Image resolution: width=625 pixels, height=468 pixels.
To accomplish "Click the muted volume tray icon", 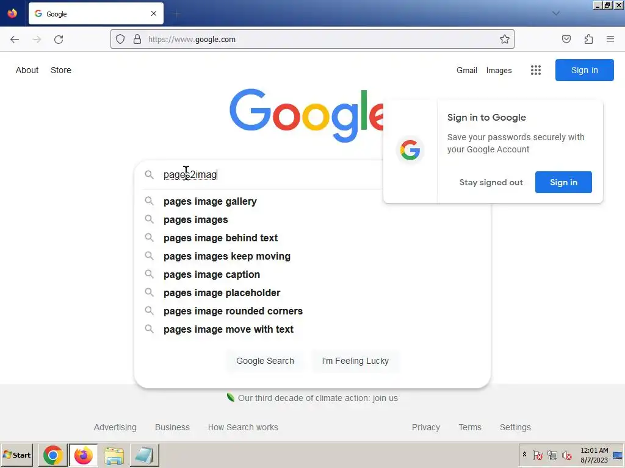I will point(566,455).
